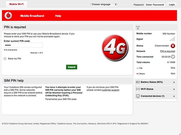
Task: Open the Mobile Broadband menu
Action: [32, 16]
